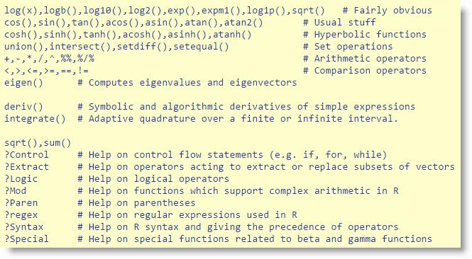Click the ?Special help entry
This screenshot has height=259, width=472.
(26, 239)
